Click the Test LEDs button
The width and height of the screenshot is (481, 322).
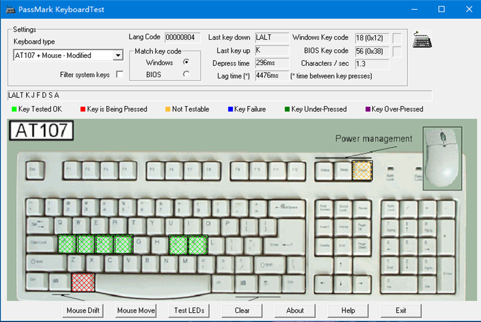point(189,311)
